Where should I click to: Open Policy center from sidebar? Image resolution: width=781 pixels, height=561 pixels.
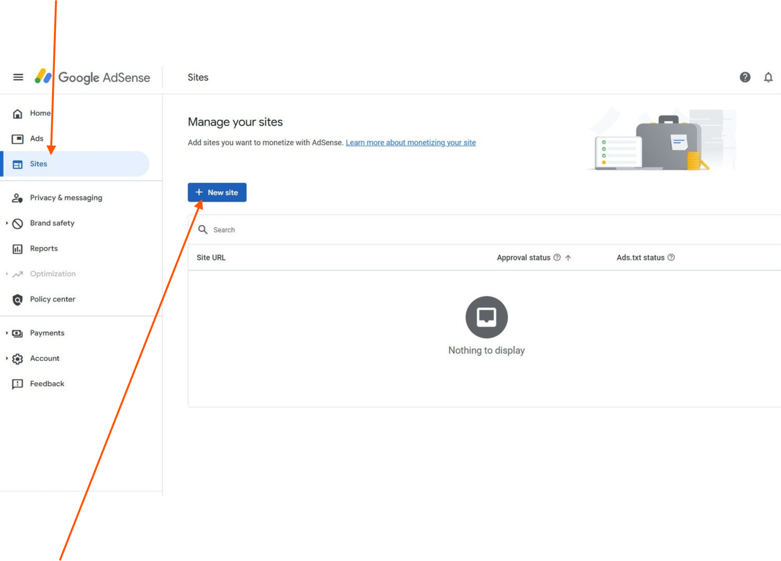click(52, 299)
